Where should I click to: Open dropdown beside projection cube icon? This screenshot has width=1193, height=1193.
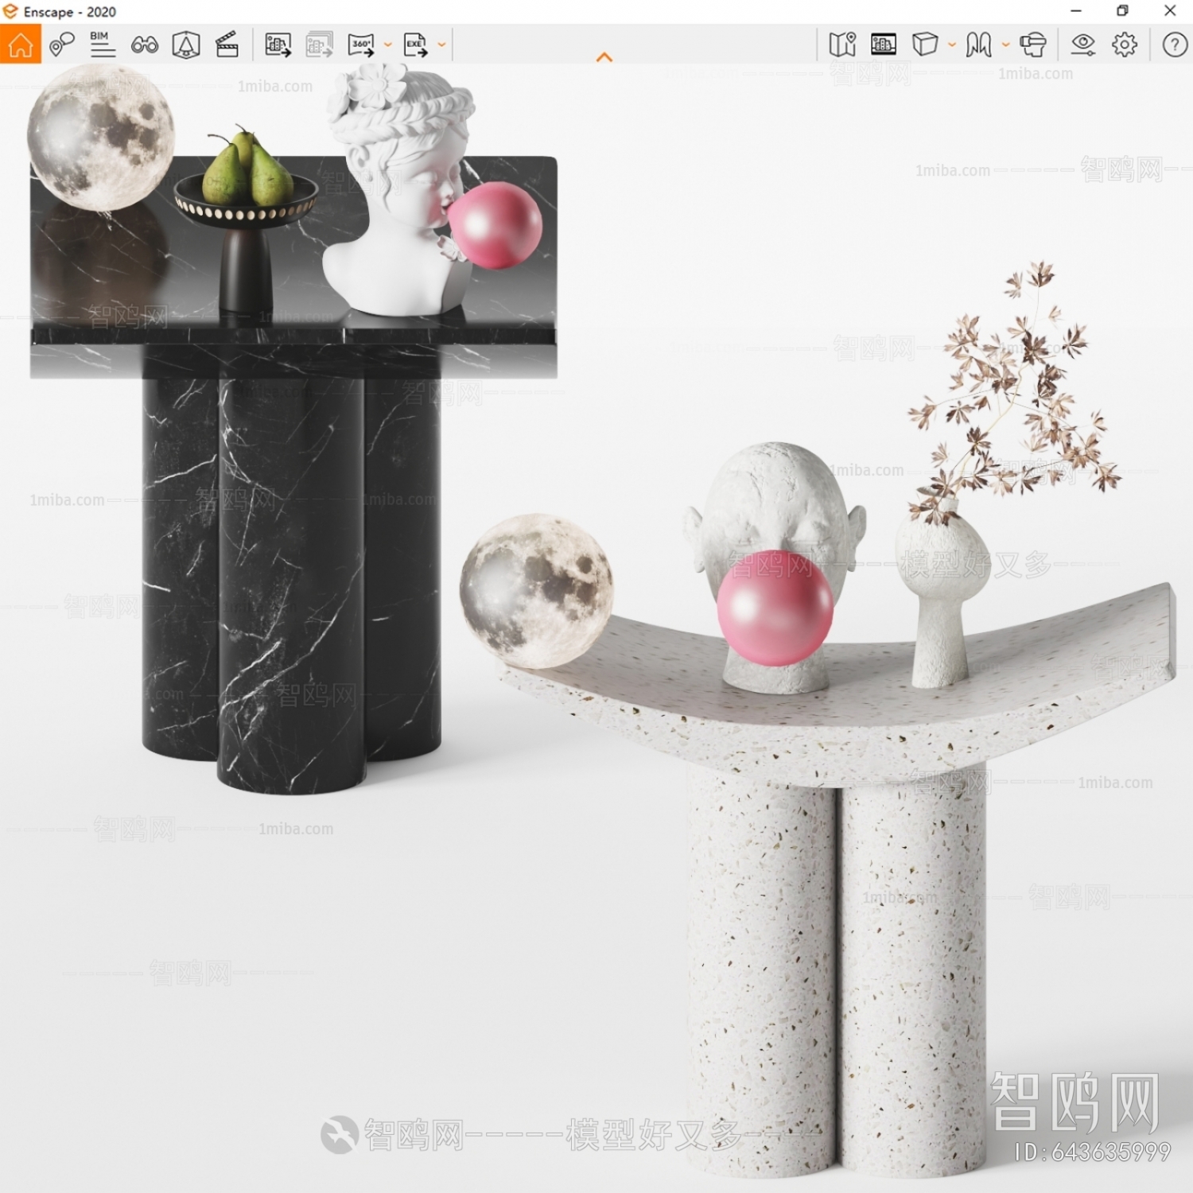click(952, 45)
